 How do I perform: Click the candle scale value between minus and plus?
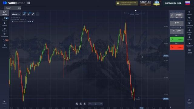pos(95,104)
